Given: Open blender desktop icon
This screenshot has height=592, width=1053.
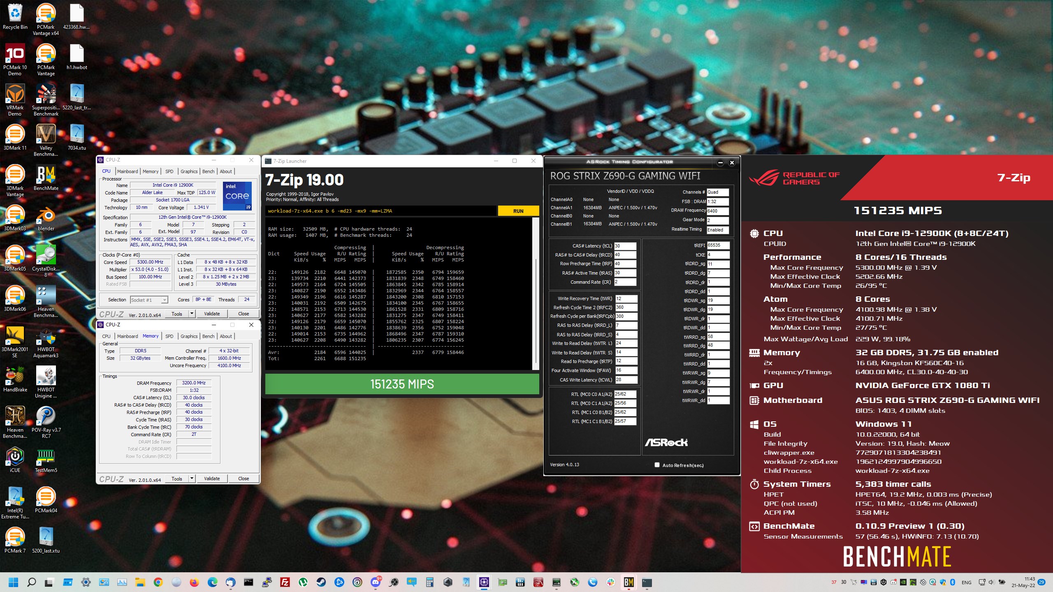Looking at the screenshot, I should pos(46,218).
